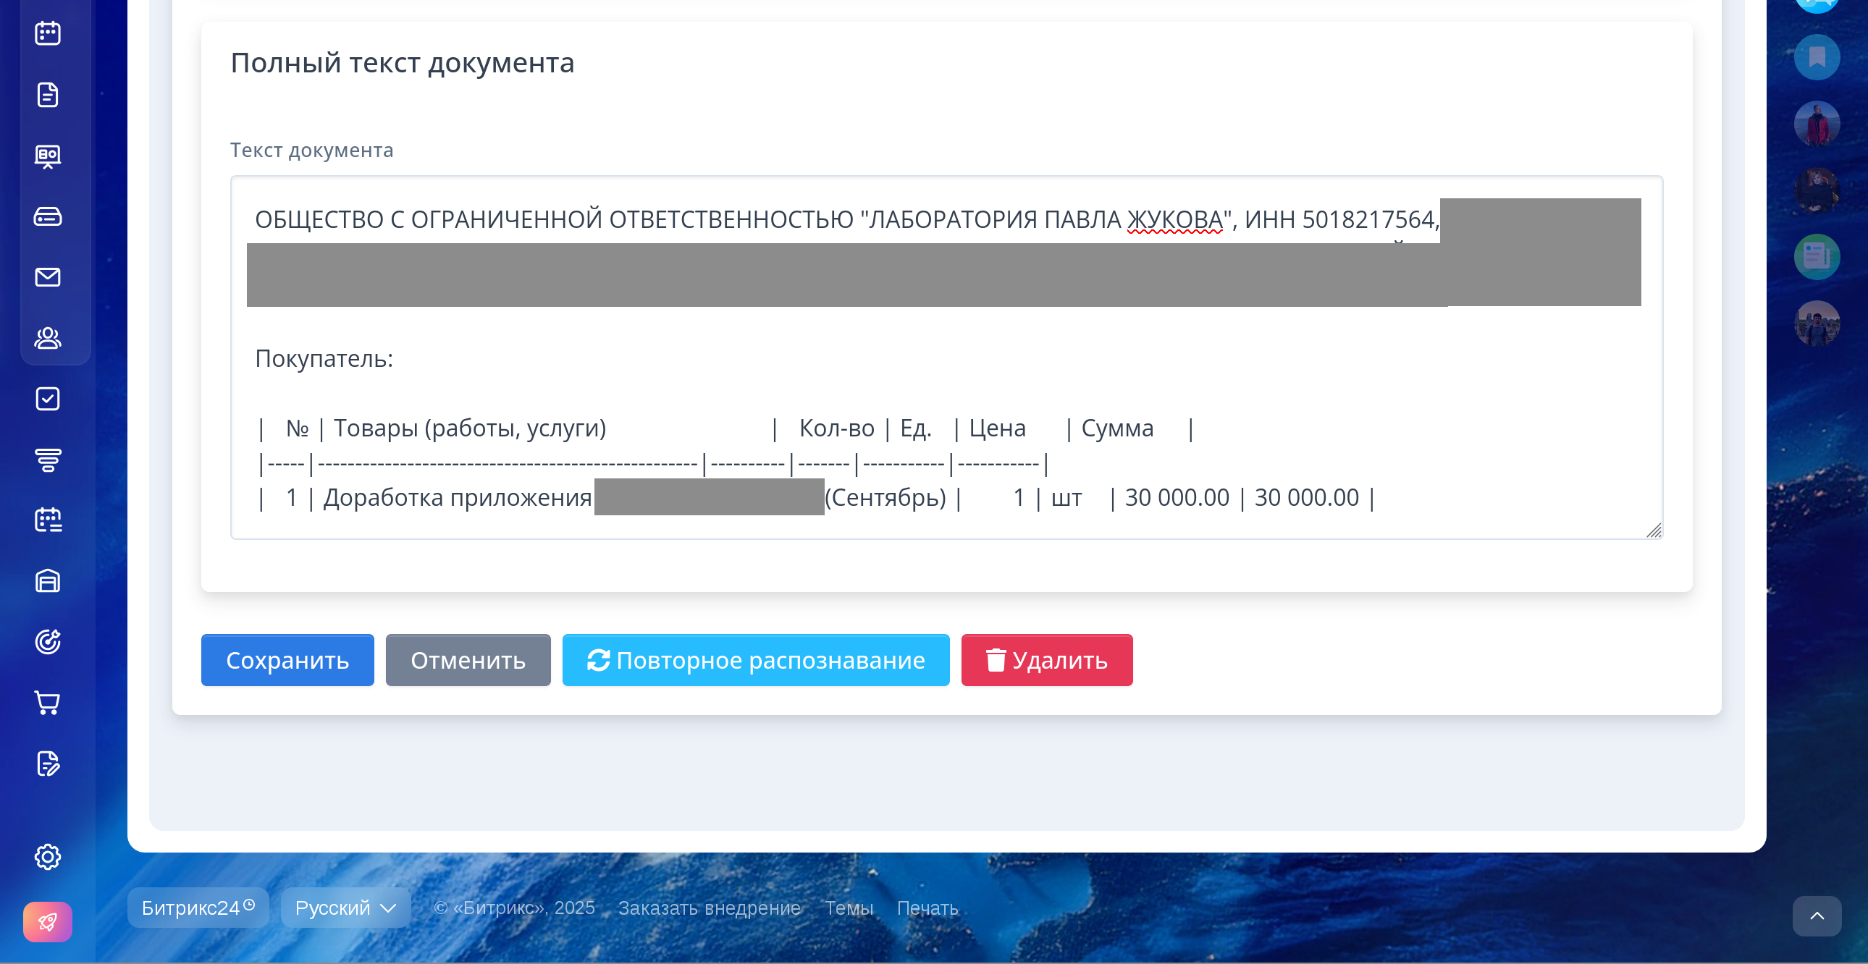Screen dimensions: 1868x964
Task: Click the Битрикс24 footer button
Action: coord(197,908)
